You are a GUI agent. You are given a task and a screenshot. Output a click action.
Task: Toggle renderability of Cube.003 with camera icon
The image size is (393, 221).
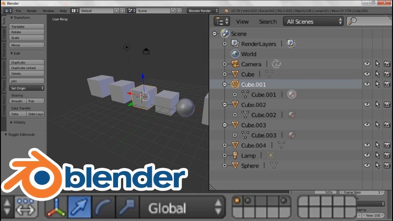(387, 125)
